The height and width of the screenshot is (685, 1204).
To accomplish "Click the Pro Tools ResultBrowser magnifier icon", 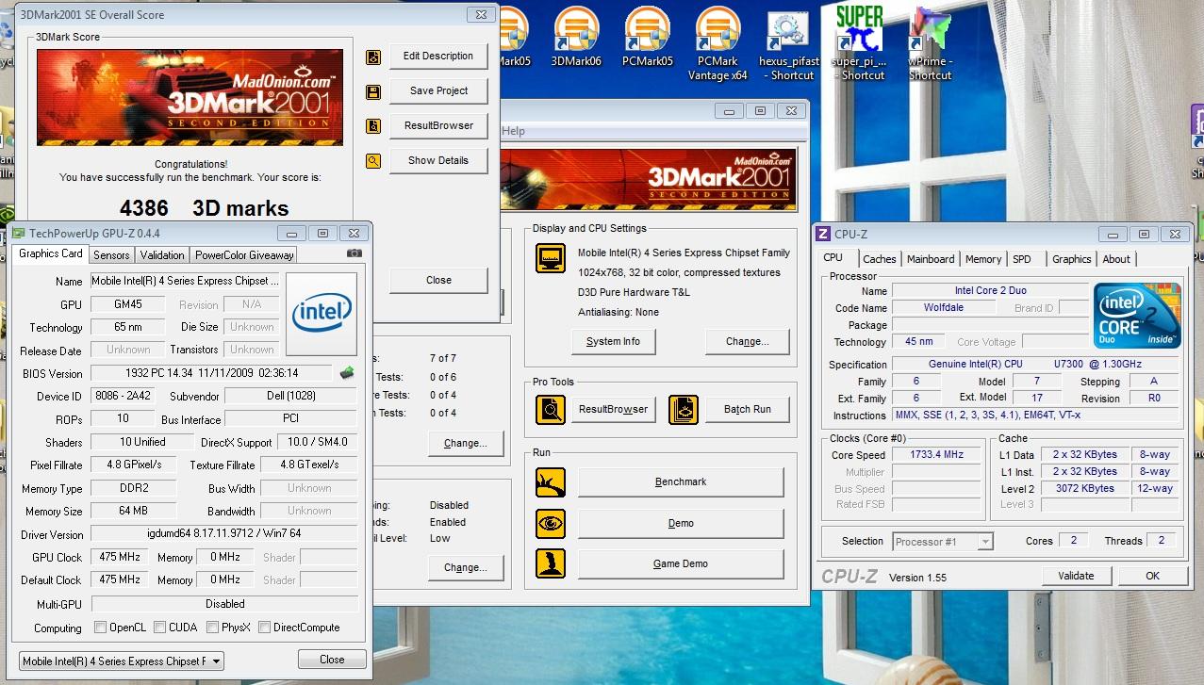I will click(x=551, y=409).
